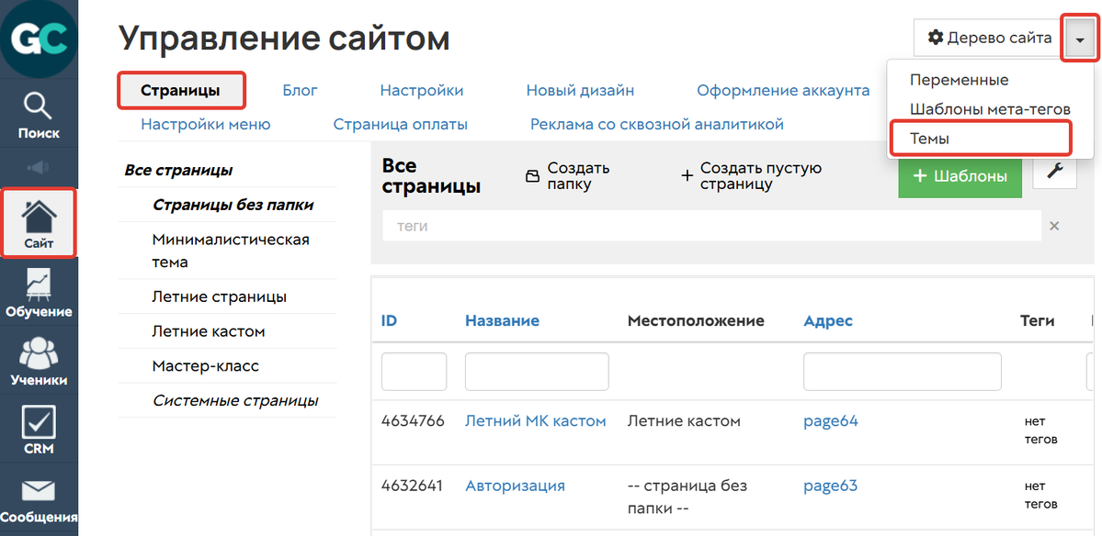Open the Сайт section in sidebar

pos(39,223)
